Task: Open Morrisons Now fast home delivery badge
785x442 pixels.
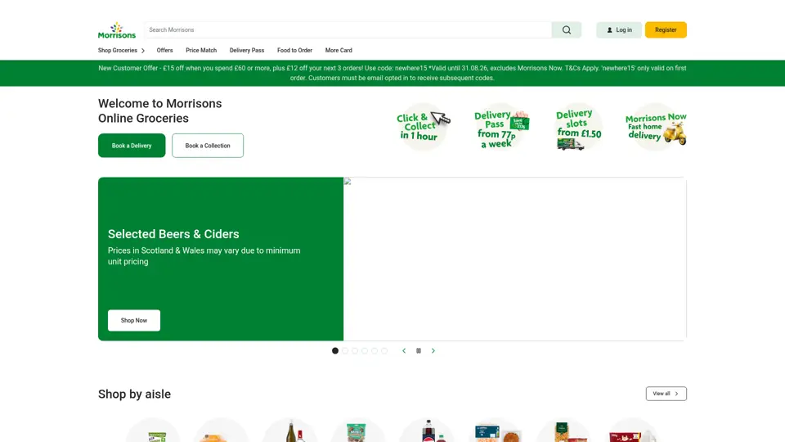Action: pos(656,127)
